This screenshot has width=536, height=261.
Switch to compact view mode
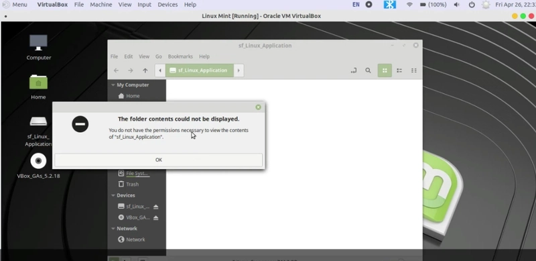(413, 70)
